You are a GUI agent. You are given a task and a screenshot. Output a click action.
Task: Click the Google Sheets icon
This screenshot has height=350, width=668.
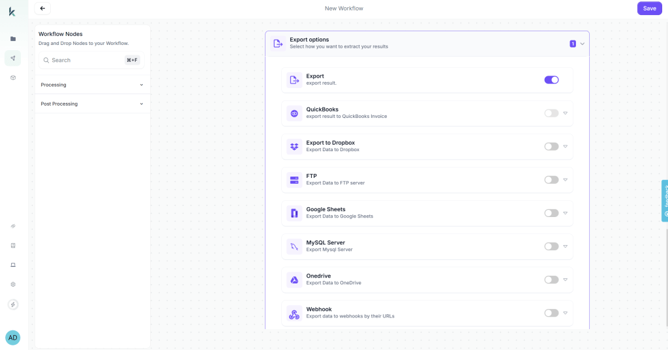[x=294, y=213]
